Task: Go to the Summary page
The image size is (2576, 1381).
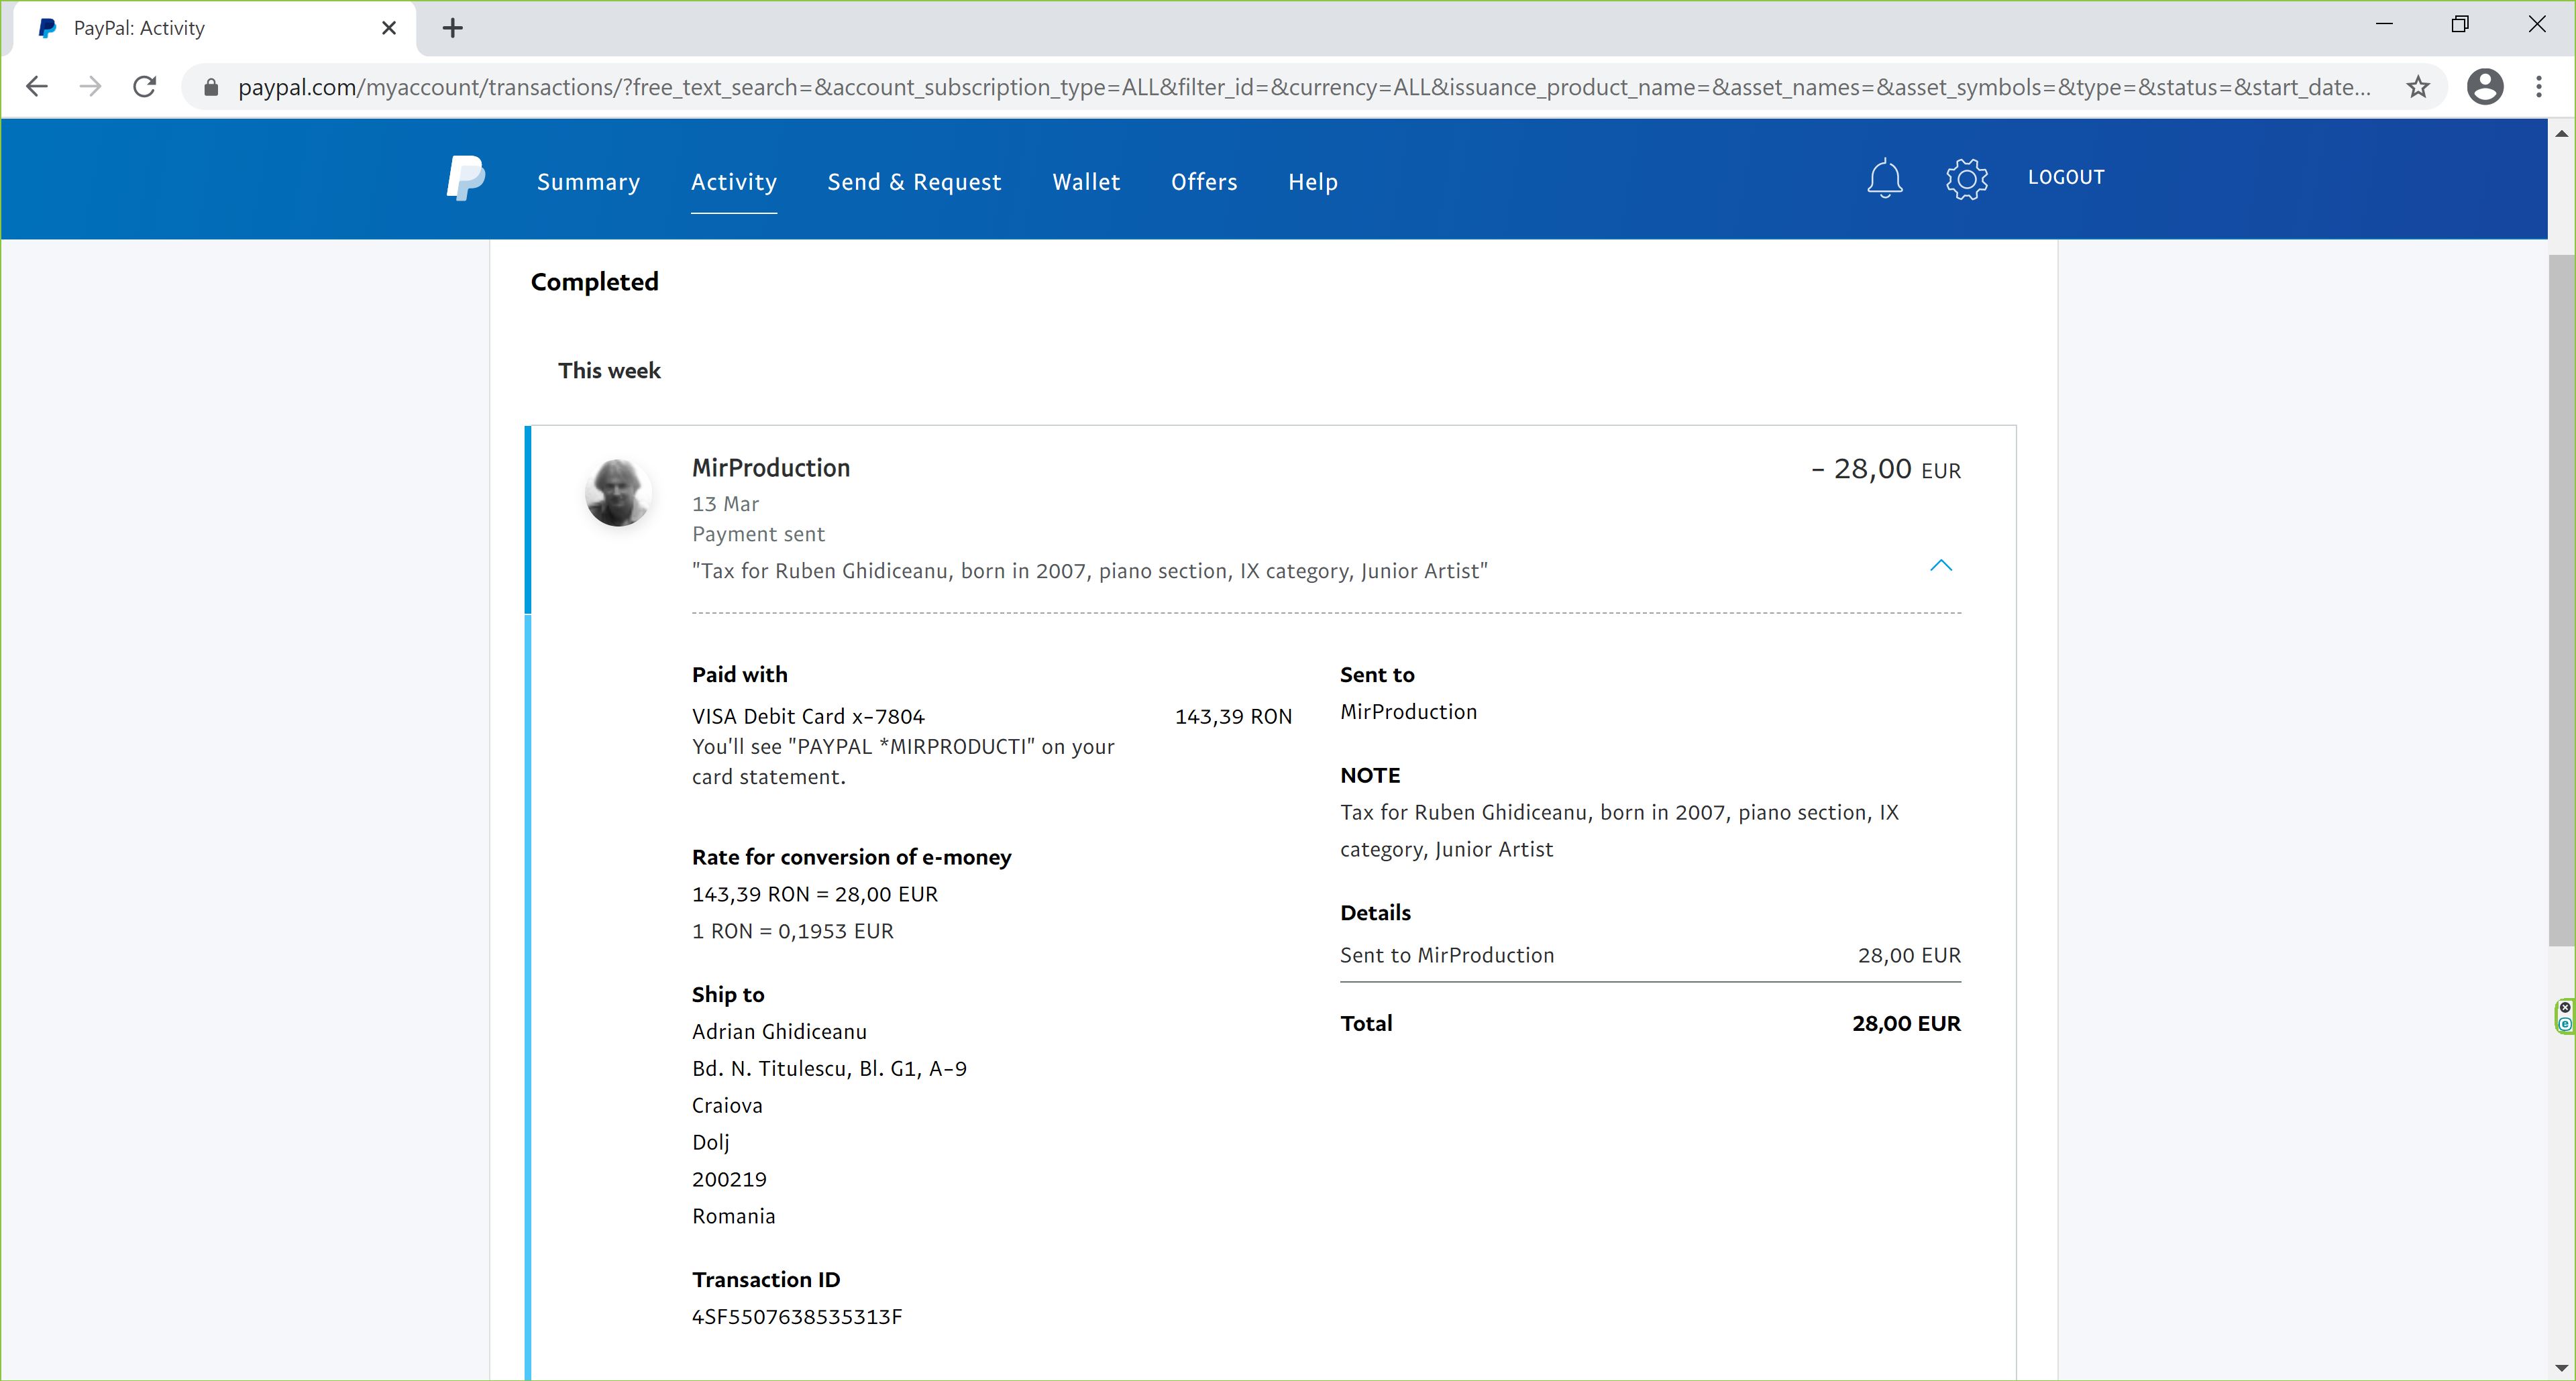Action: click(x=588, y=182)
